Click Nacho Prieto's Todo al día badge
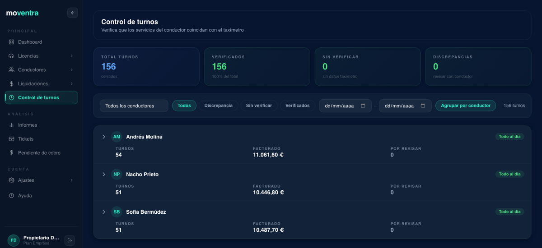 coord(509,174)
